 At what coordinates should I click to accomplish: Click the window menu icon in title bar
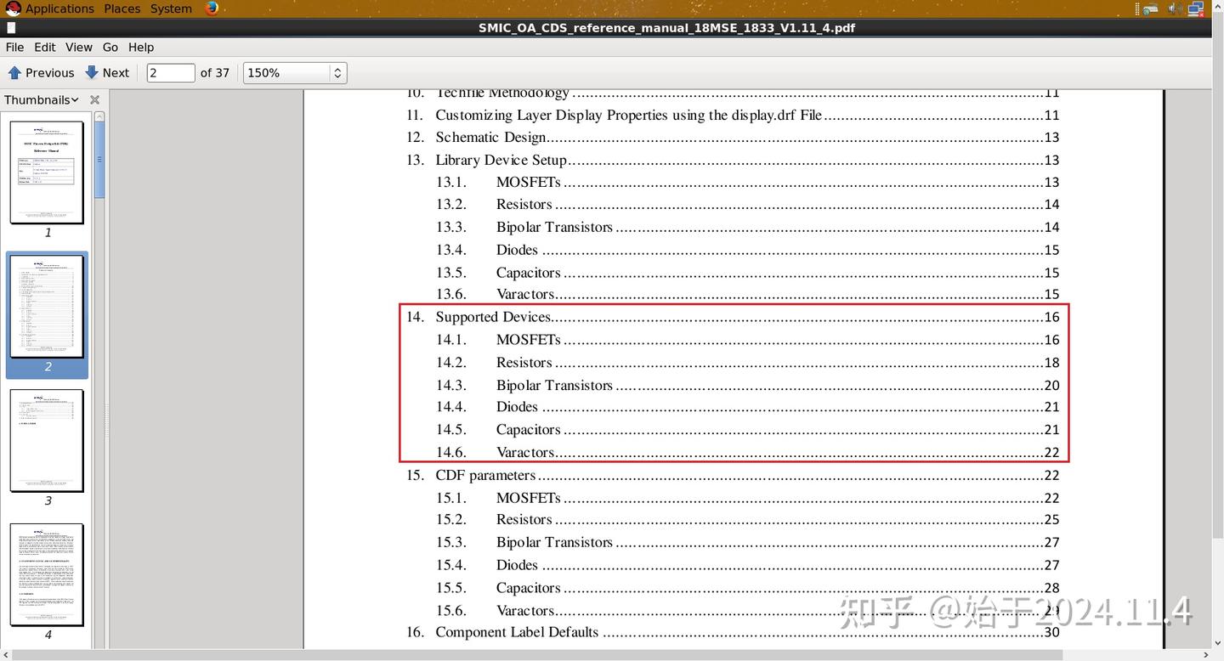pyautogui.click(x=11, y=28)
